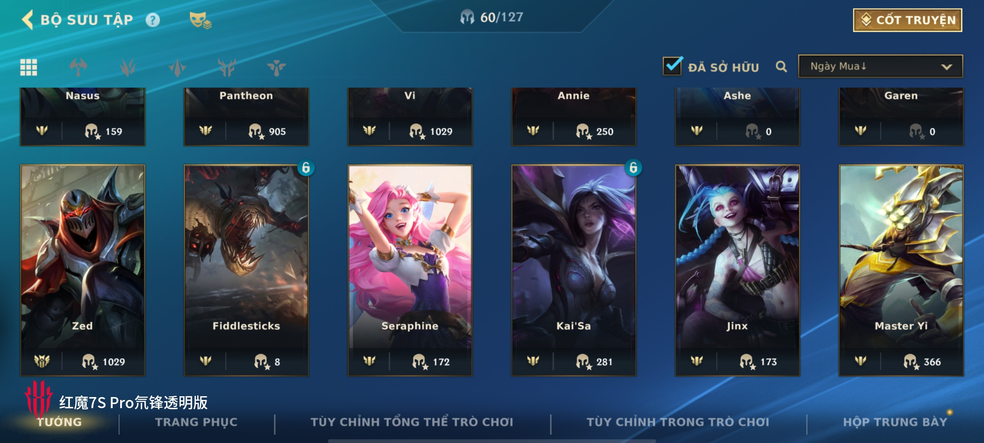
Task: Click the golden mask skins icon
Action: point(200,20)
